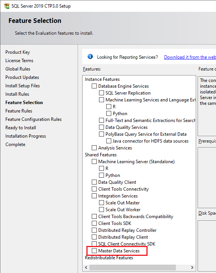
Task: Enable Scale Out Worker checkbox
Action: [x=101, y=210]
